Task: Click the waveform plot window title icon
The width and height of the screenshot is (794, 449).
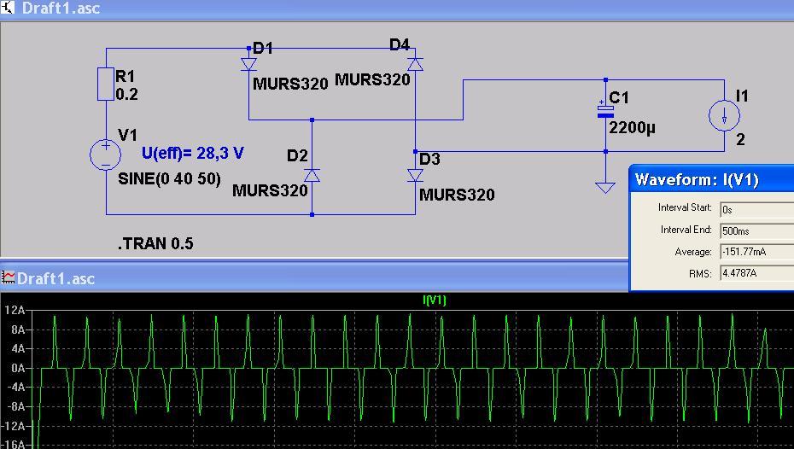Action: pyautogui.click(x=8, y=277)
